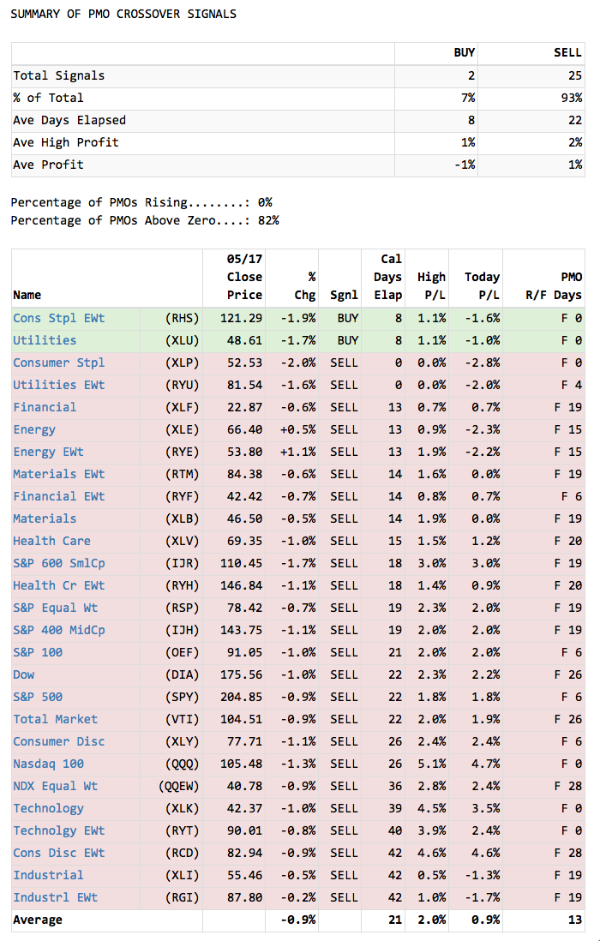Open the S&P 500 link
Image resolution: width=600 pixels, height=941 pixels.
coord(38,697)
